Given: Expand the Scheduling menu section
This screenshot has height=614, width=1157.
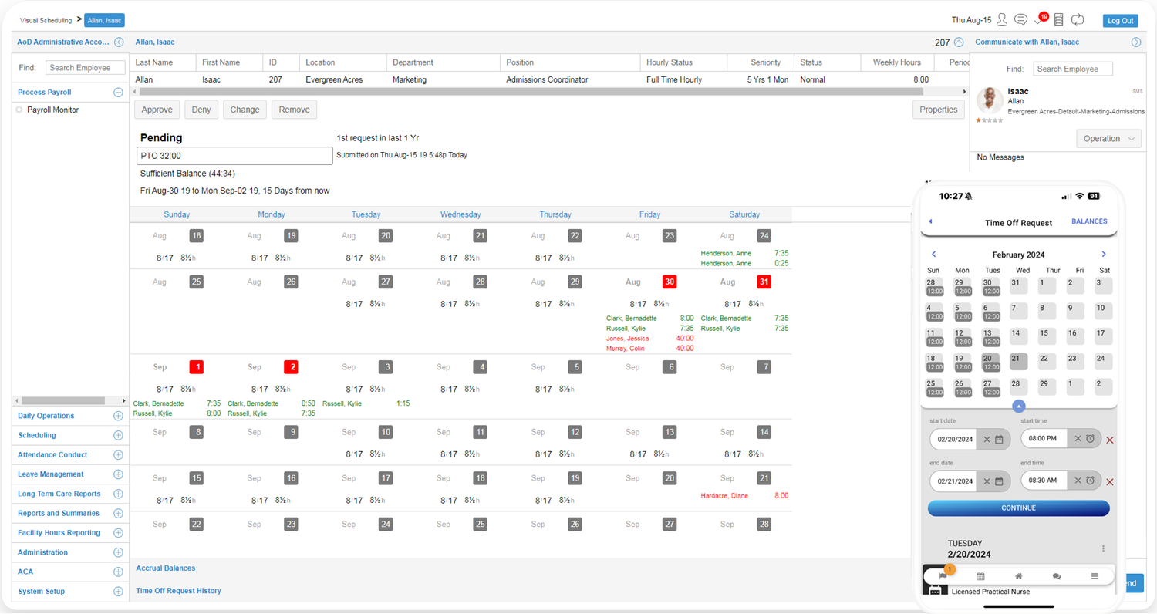Looking at the screenshot, I should 118,435.
